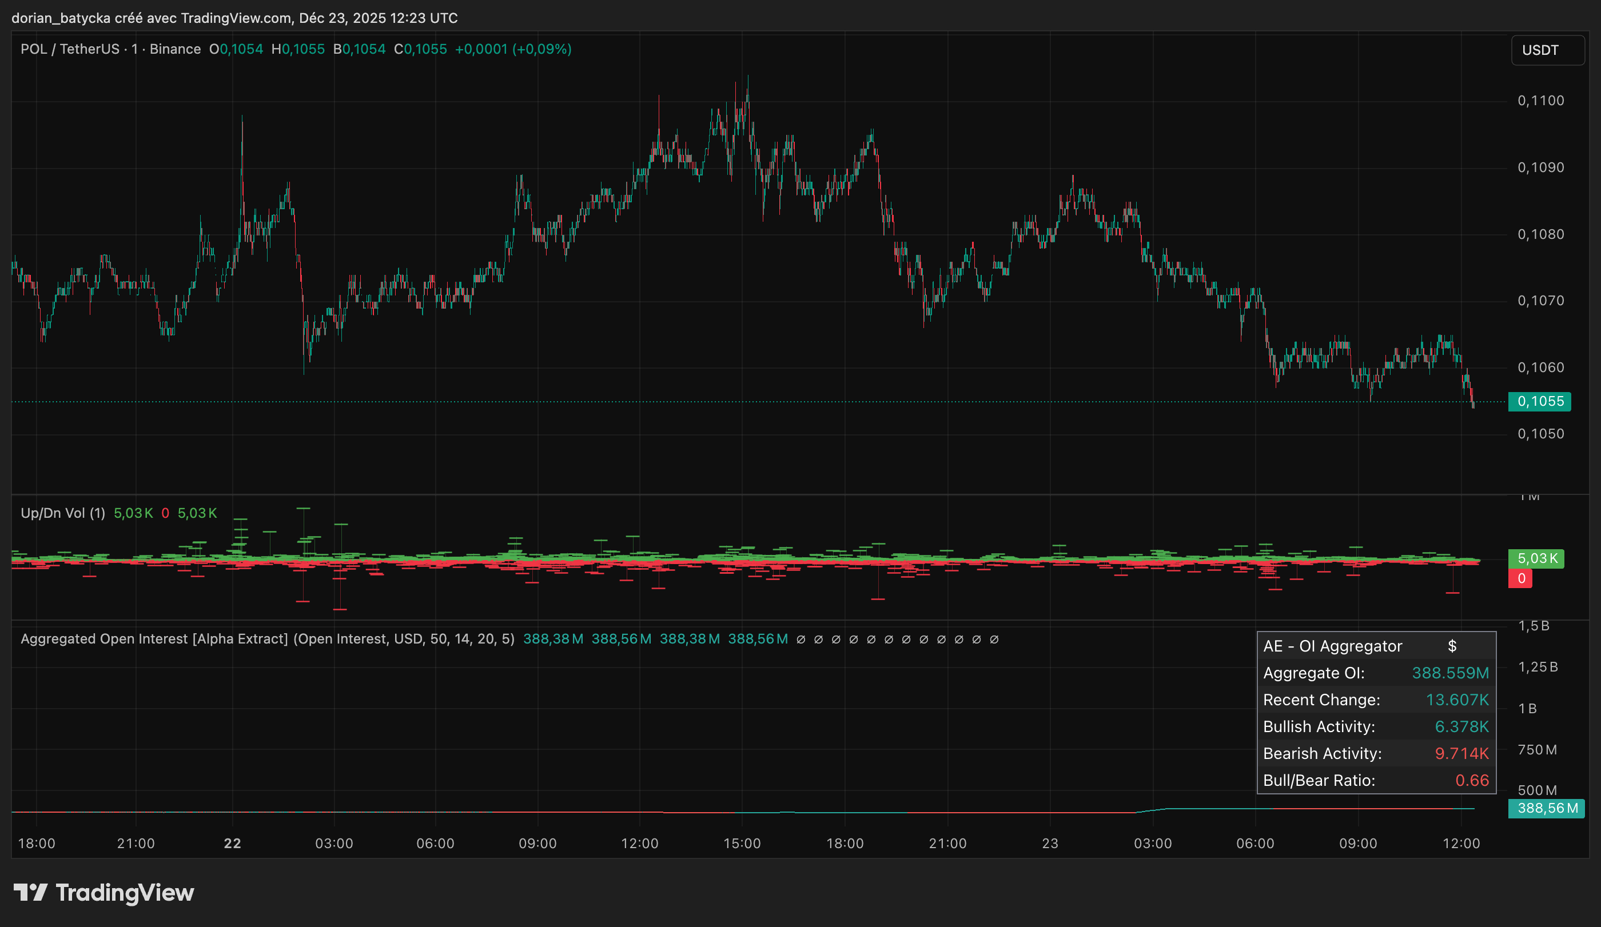Click the AE - OI Aggregator table header
The height and width of the screenshot is (927, 1601).
click(x=1332, y=646)
